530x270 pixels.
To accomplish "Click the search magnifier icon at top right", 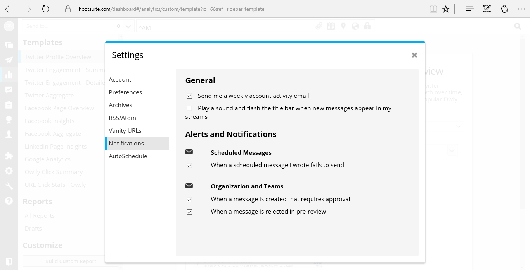I will click(x=518, y=26).
